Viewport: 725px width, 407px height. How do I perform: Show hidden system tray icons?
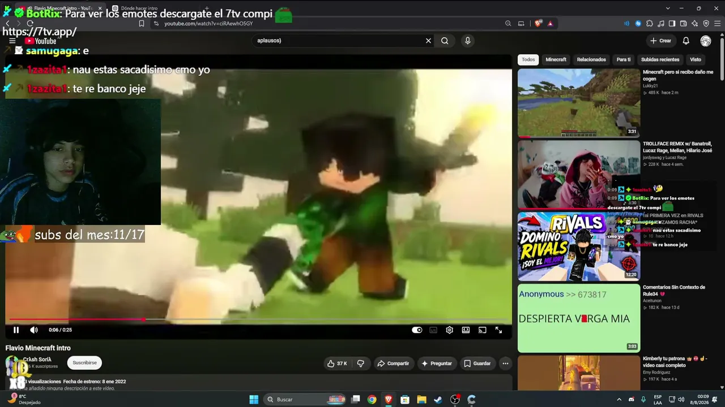619,400
